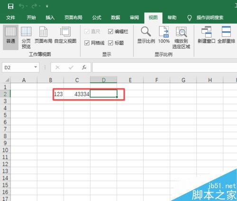
Task: Click 全部重排 to arrange windows
Action: pyautogui.click(x=226, y=35)
